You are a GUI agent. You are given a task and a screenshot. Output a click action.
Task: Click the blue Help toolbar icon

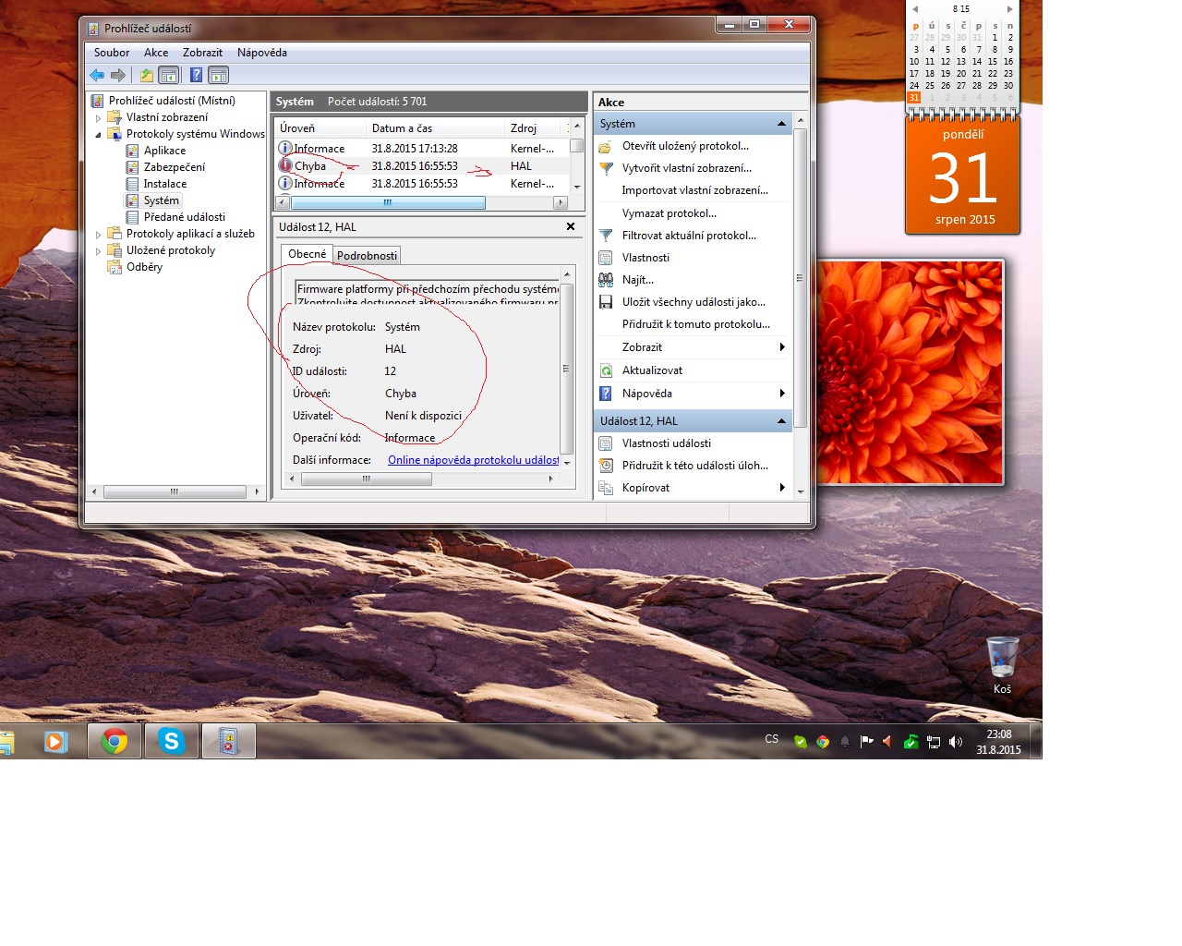(196, 76)
